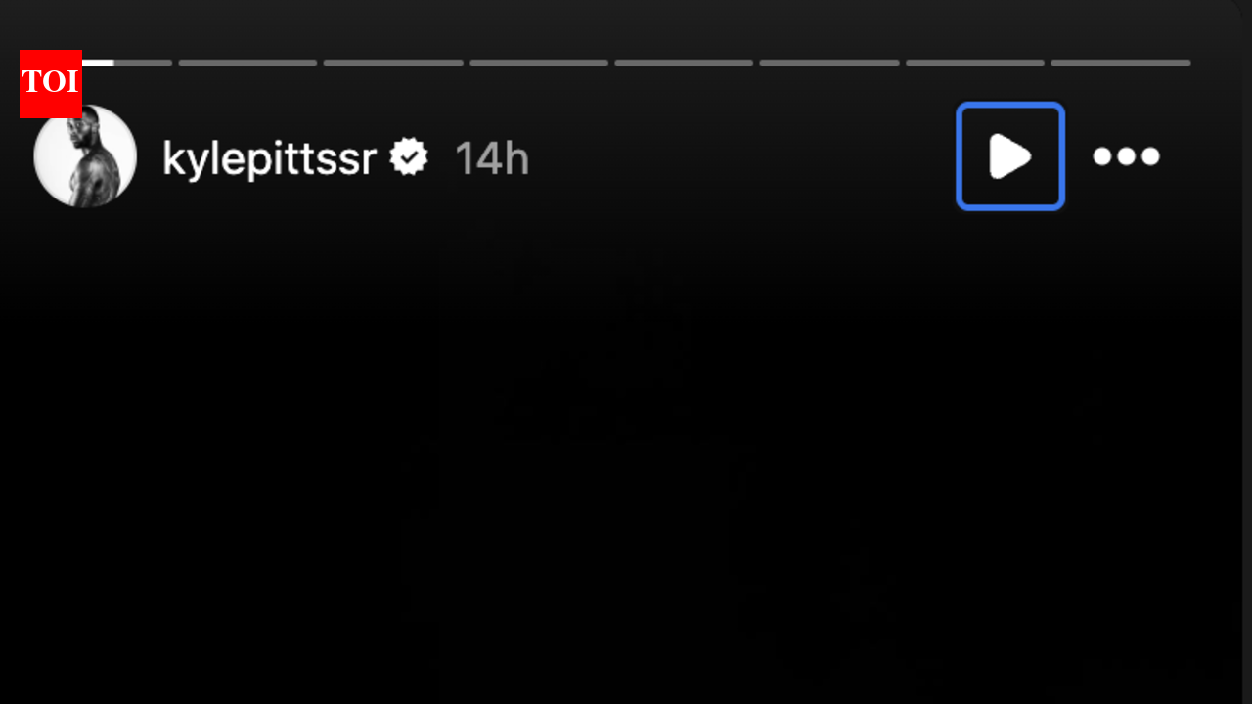Jump to the second story progress segment

coord(247,63)
